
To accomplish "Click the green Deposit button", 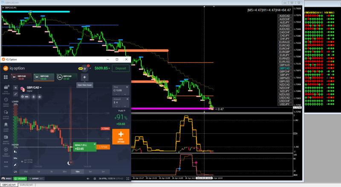I will pos(121,68).
